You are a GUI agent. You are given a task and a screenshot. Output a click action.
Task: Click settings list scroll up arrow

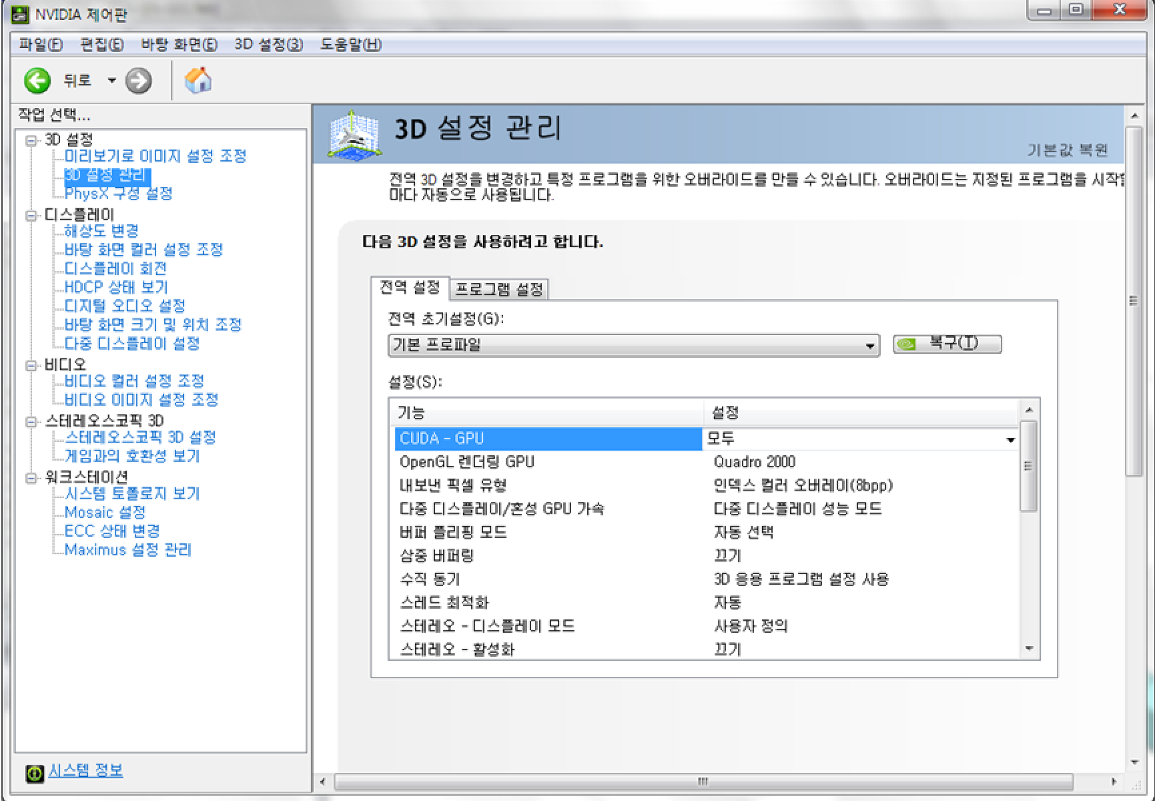point(1029,410)
